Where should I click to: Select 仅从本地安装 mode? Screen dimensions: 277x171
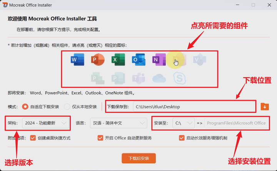[80, 107]
